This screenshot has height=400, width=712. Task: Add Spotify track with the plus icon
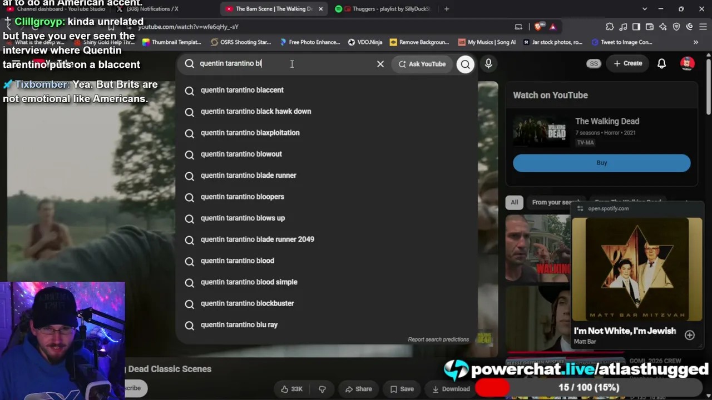tap(690, 335)
